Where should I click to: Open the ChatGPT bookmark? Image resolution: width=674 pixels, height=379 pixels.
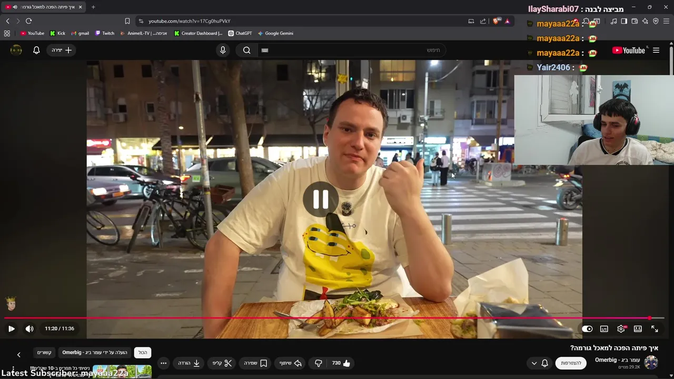point(240,33)
